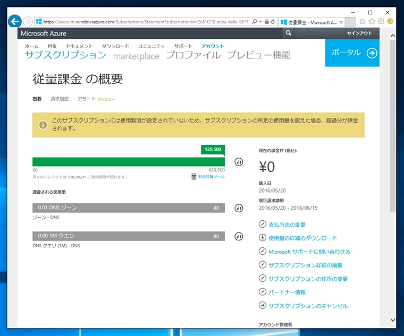Open the コミュニティ menu item
This screenshot has width=404, height=336.
(151, 46)
